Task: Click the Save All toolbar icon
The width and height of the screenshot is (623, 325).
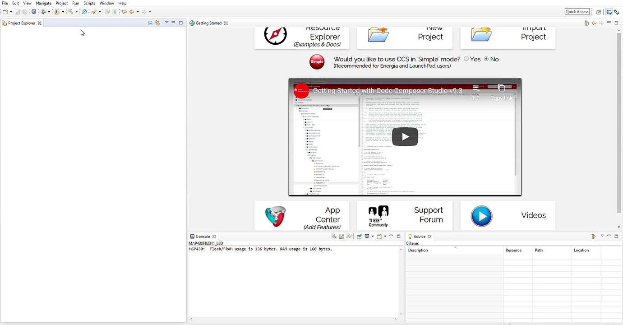Action: [x=25, y=12]
